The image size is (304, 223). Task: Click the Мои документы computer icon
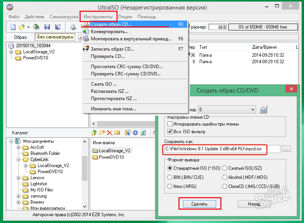[18, 141]
